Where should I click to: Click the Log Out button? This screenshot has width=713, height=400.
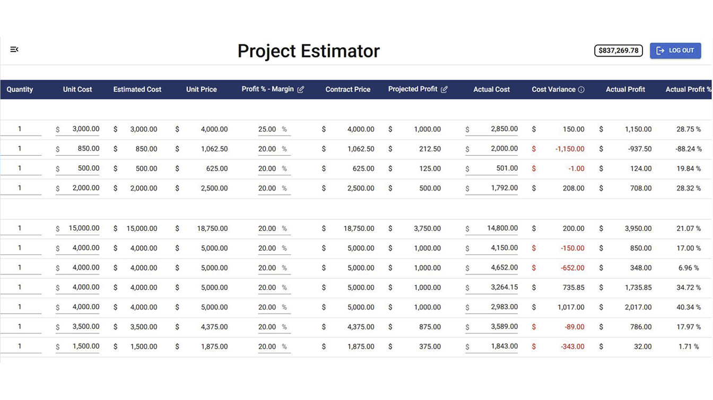[675, 51]
